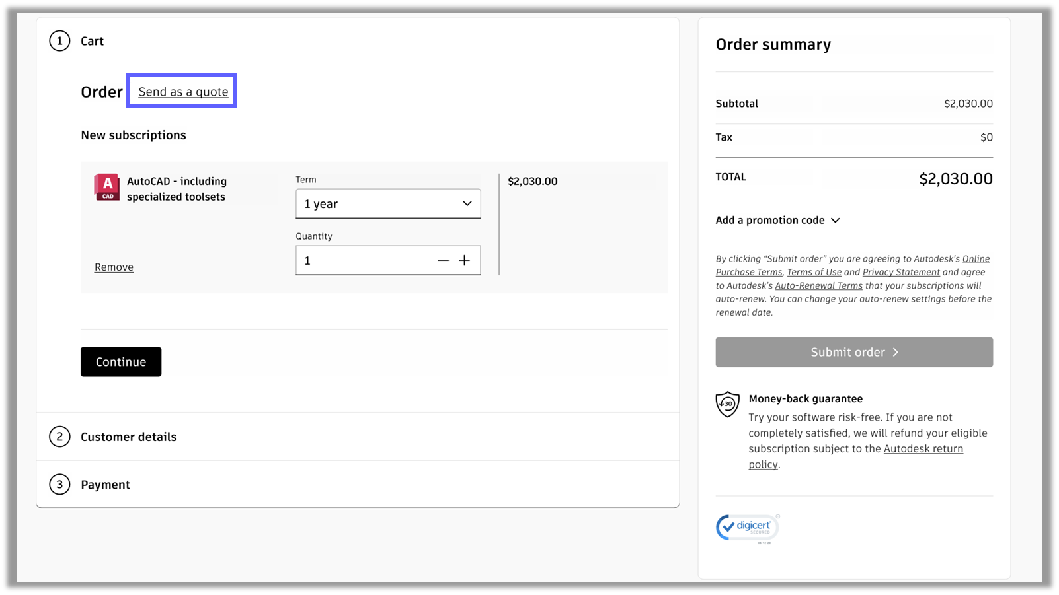This screenshot has width=1059, height=595.
Task: Click the step 1 circle number
Action: (x=59, y=41)
